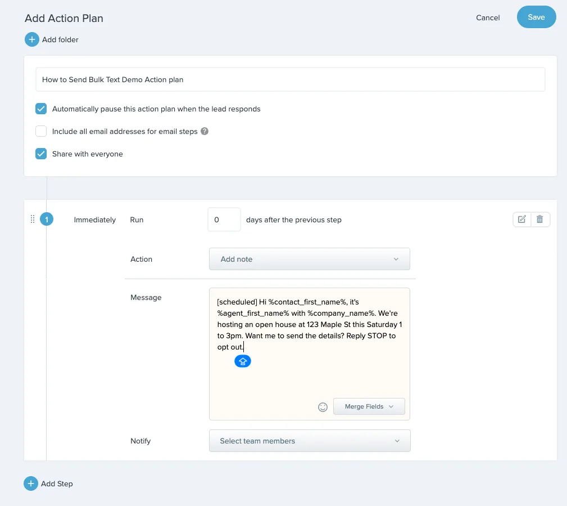Image resolution: width=567 pixels, height=506 pixels.
Task: Click the Add Step plus icon
Action: click(x=31, y=483)
